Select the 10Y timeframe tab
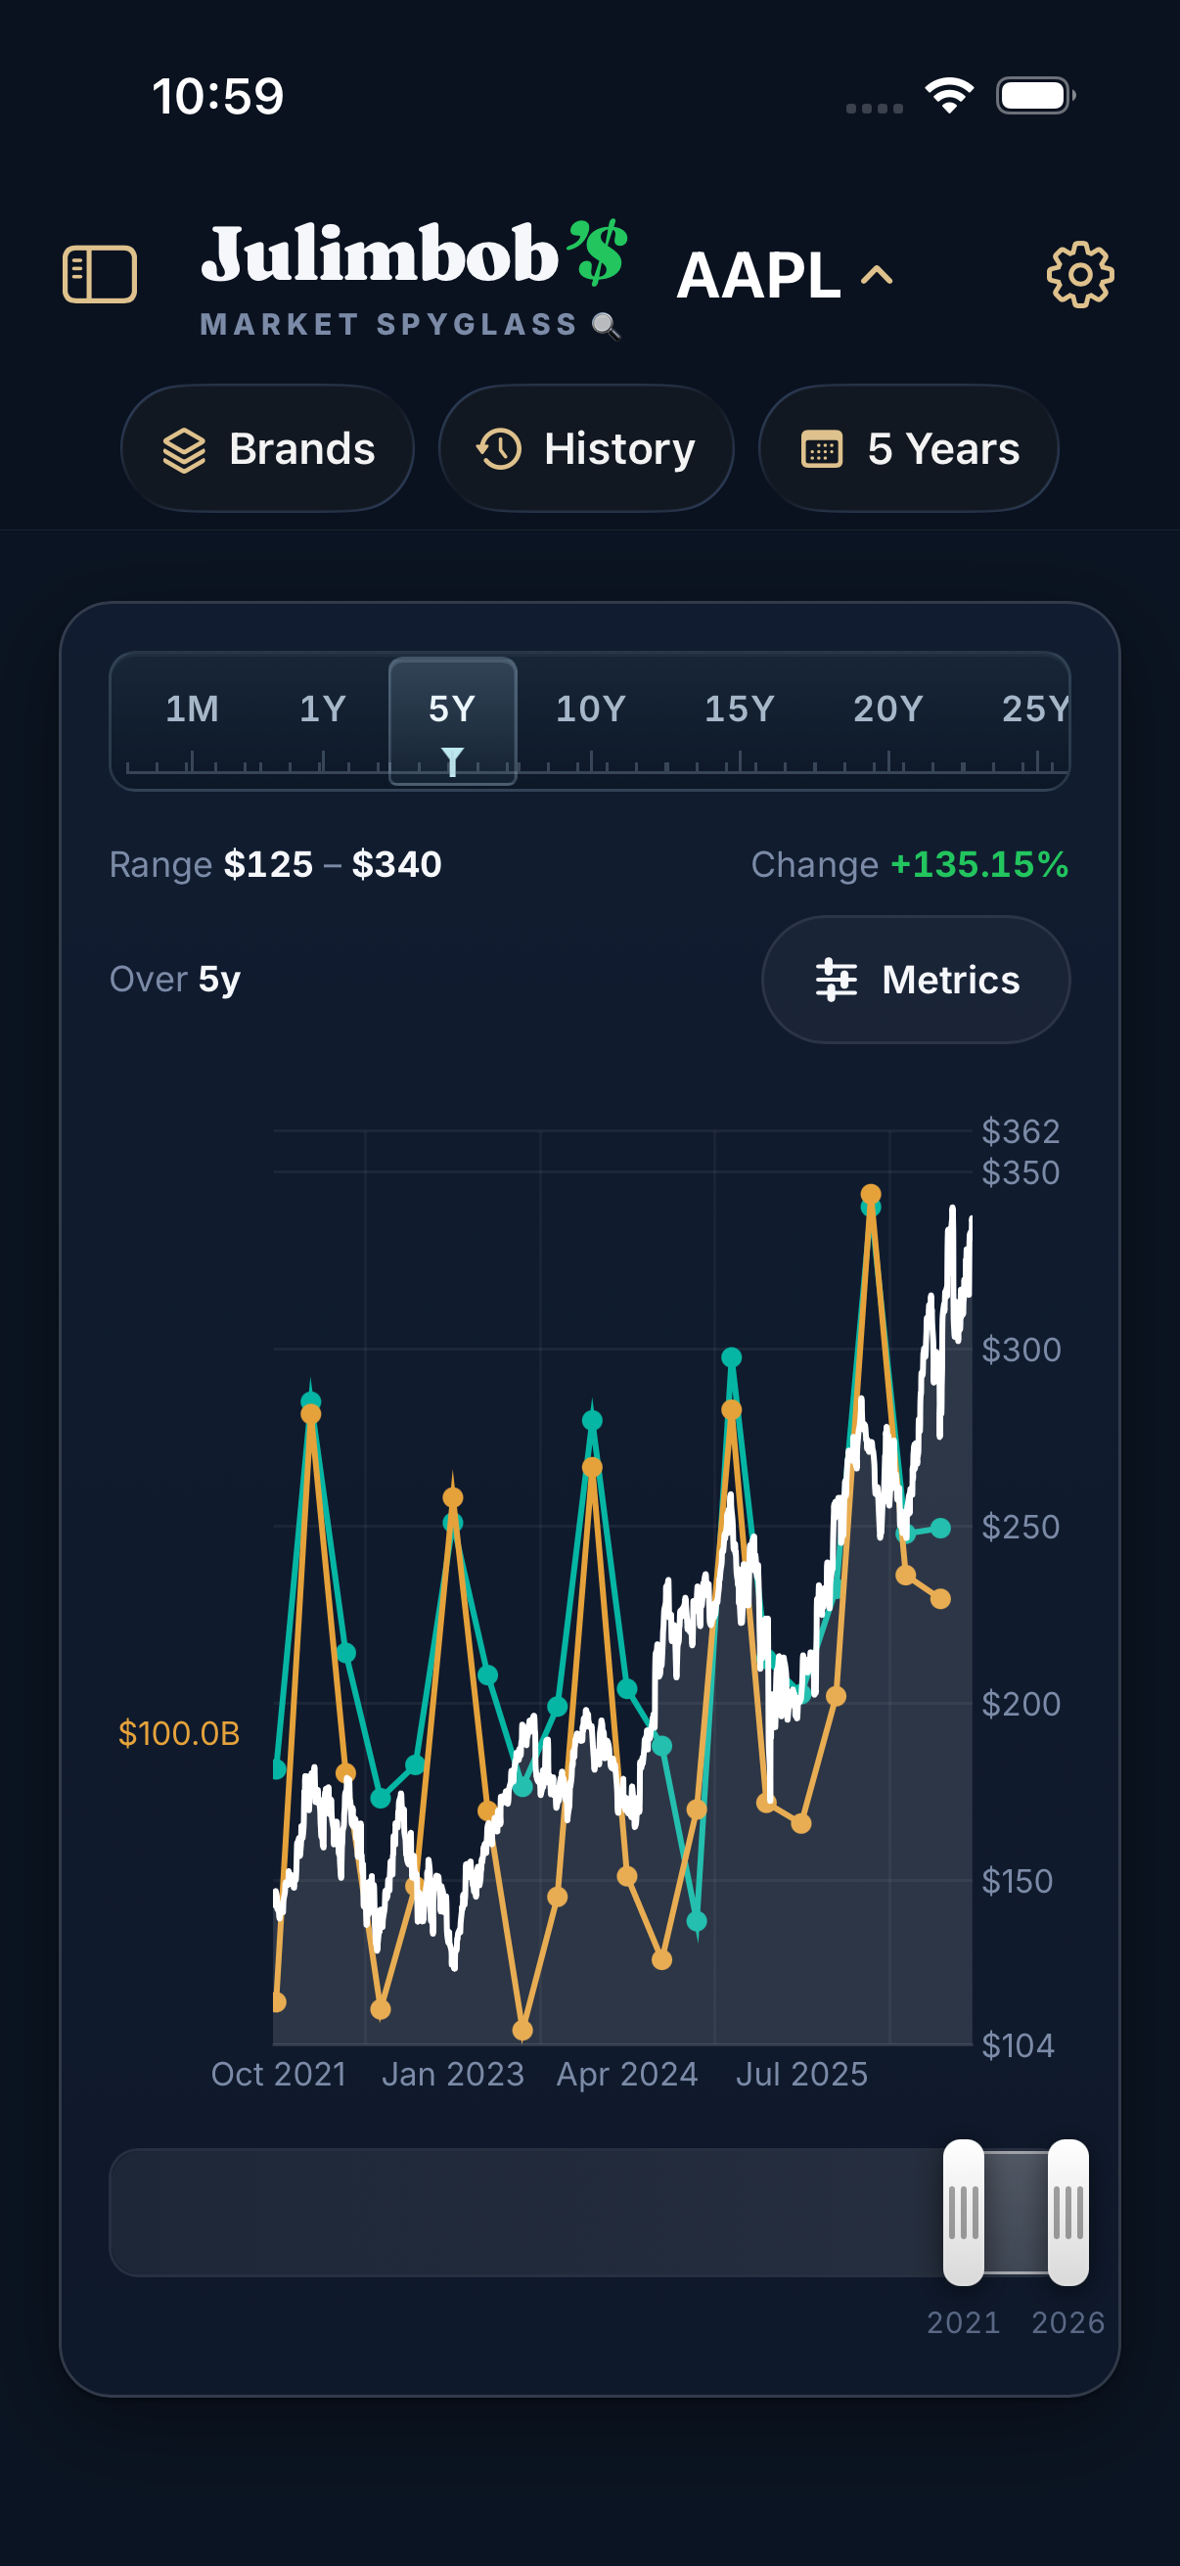The image size is (1180, 2566). [591, 709]
